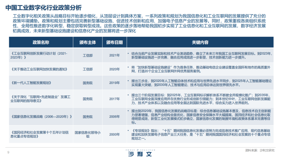Click the introductory paragraph text block
The height and width of the screenshot is (158, 281).
pos(139,23)
